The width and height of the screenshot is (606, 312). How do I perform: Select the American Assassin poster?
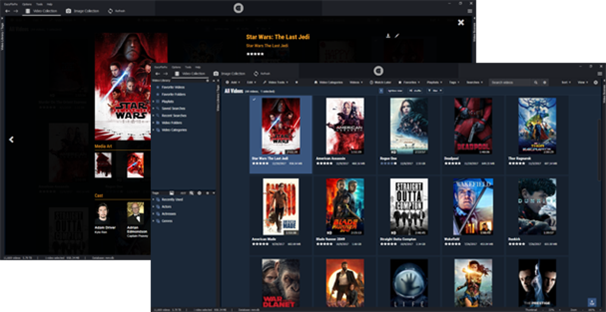[x=345, y=126]
